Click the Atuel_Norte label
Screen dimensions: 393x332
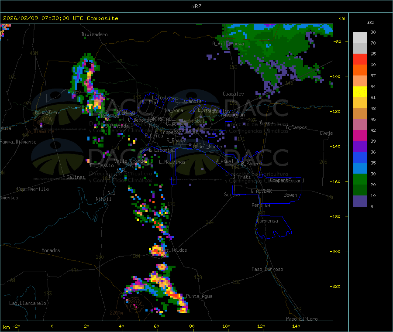[x=207, y=147]
